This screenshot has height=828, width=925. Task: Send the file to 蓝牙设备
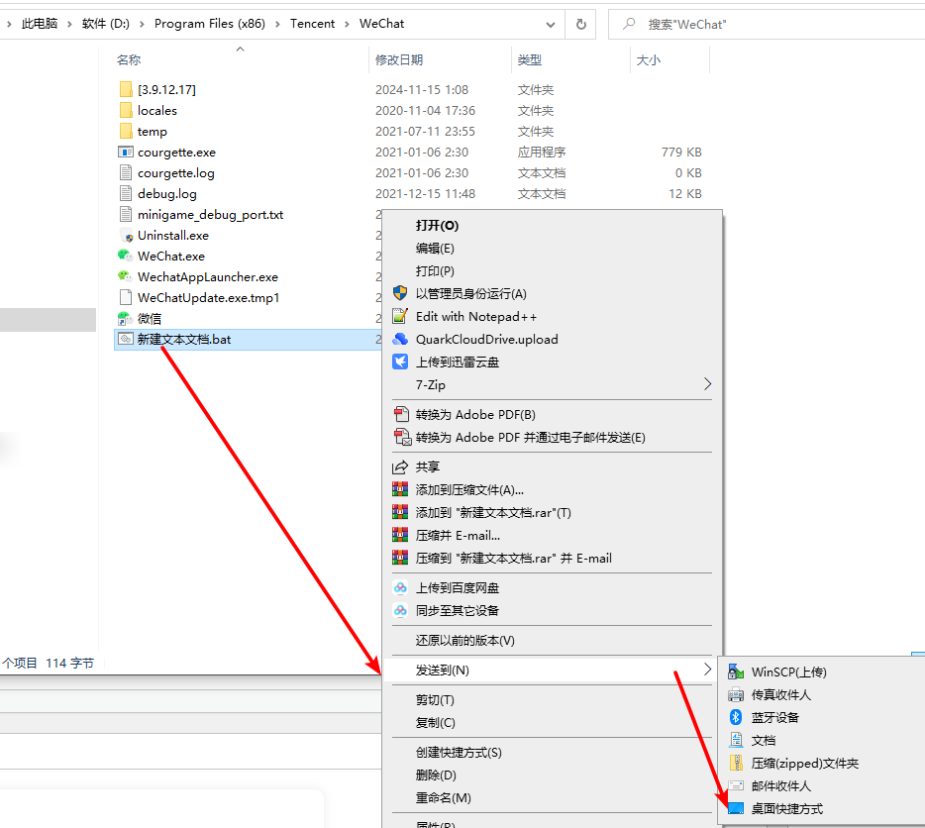(778, 717)
